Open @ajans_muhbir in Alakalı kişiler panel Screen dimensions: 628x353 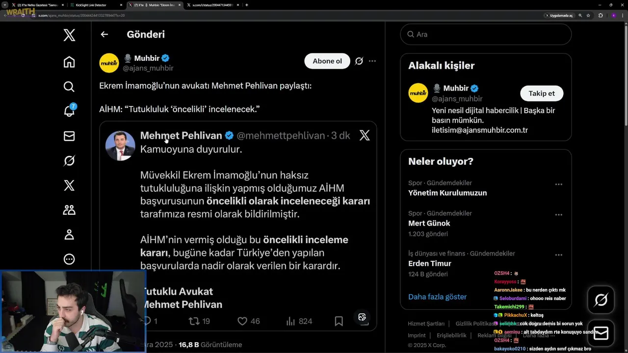(457, 99)
